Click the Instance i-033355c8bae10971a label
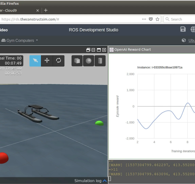Image resolution: width=195 pixels, height=184 pixels. click(x=160, y=67)
